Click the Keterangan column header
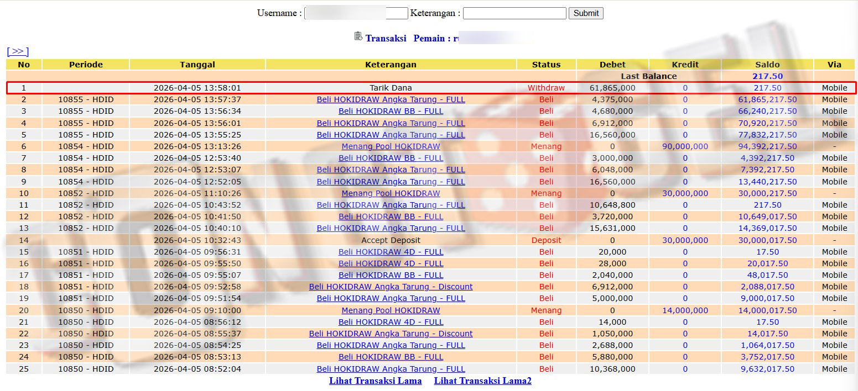The width and height of the screenshot is (858, 391). pos(391,65)
